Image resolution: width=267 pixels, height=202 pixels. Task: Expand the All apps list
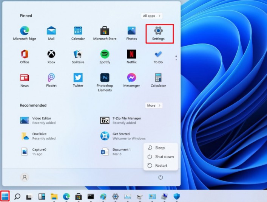point(151,16)
